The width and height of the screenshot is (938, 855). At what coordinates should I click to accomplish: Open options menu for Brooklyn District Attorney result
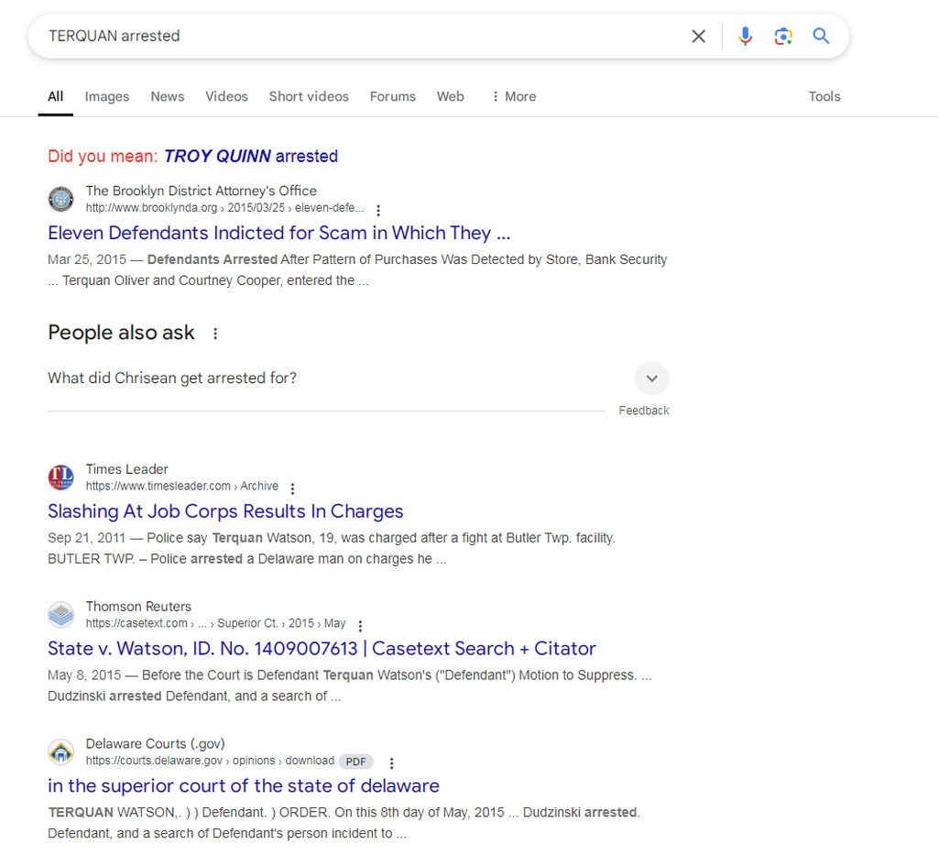378,210
